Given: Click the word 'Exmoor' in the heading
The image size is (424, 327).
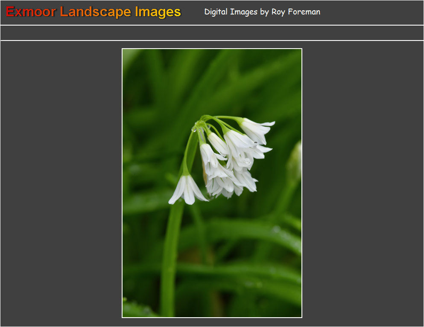Looking at the screenshot, I should click(31, 12).
